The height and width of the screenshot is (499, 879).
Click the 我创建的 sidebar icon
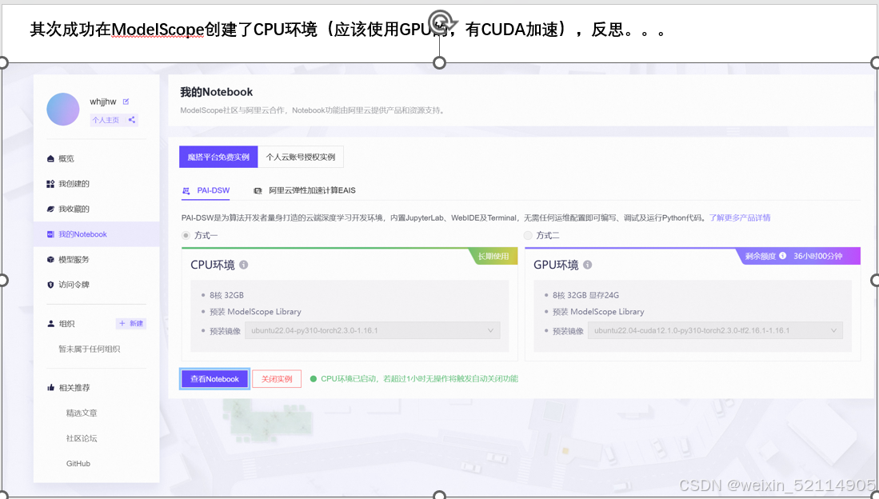pos(50,184)
